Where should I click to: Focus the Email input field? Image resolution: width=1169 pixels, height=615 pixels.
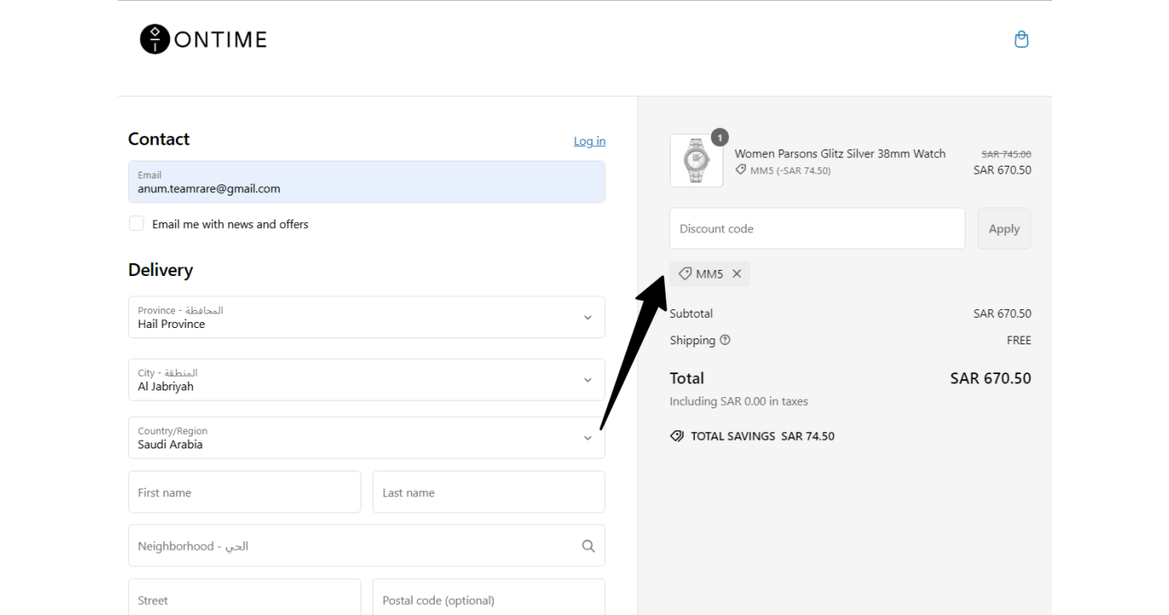coord(367,182)
